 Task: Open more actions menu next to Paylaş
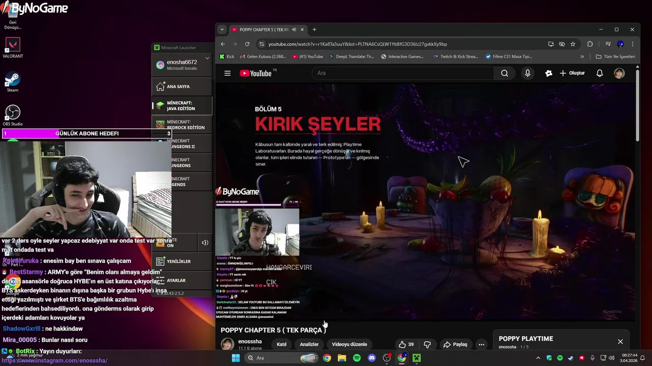click(x=481, y=344)
